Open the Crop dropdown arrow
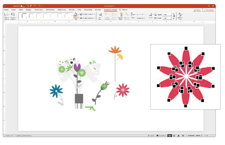 153,15
